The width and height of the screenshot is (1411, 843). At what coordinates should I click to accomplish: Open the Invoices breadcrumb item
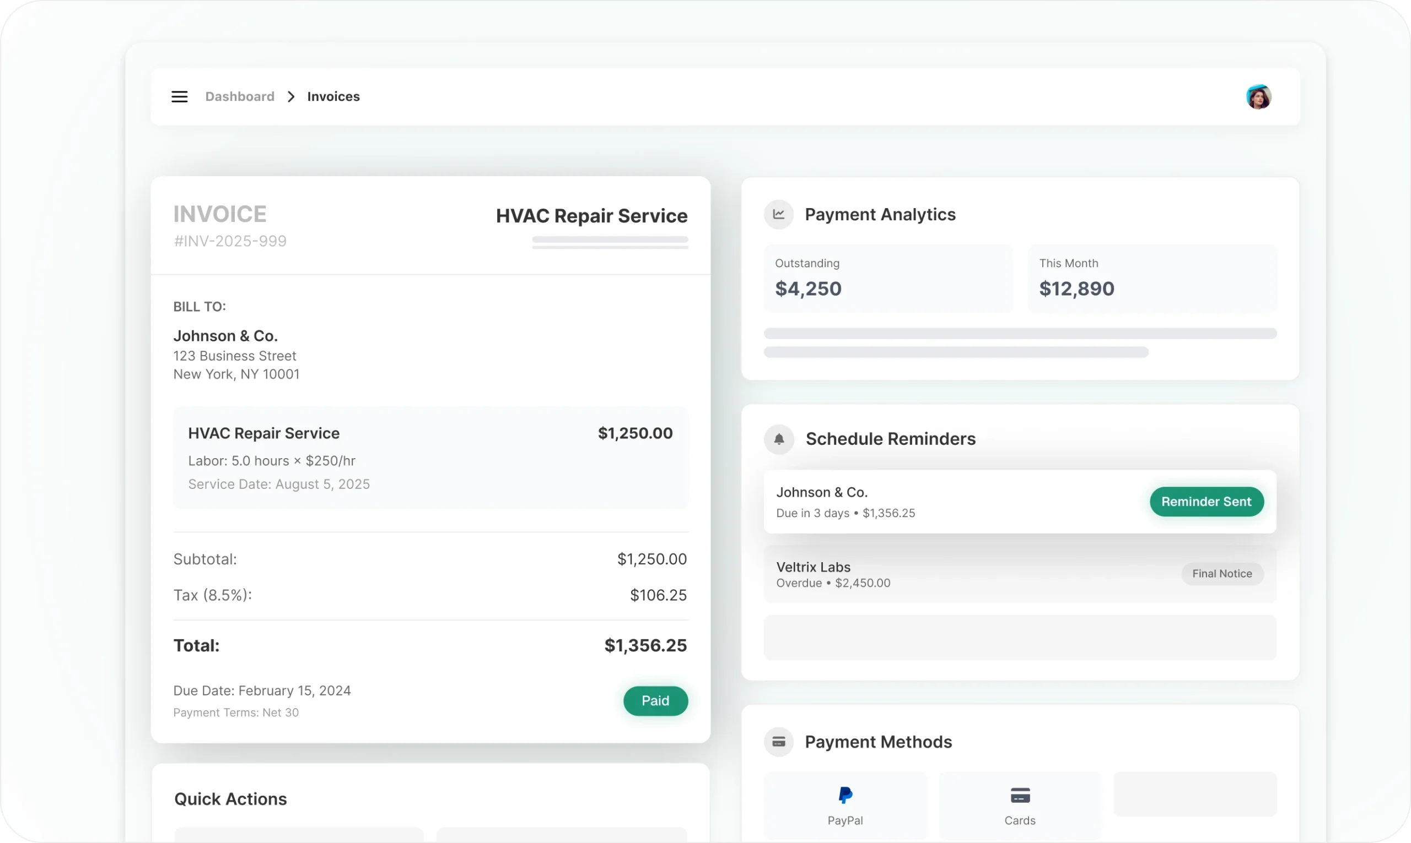tap(333, 96)
